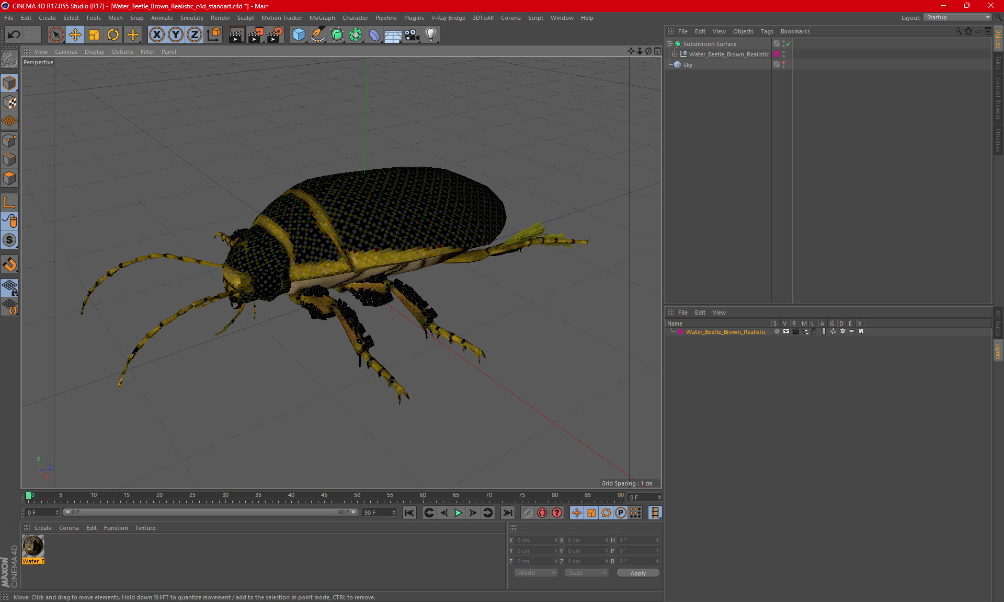Toggle the coordinate system icon
This screenshot has width=1004, height=602.
(x=213, y=34)
